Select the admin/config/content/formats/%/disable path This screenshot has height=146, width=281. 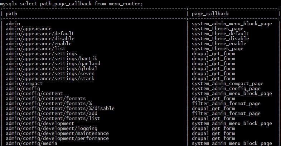tap(57, 108)
